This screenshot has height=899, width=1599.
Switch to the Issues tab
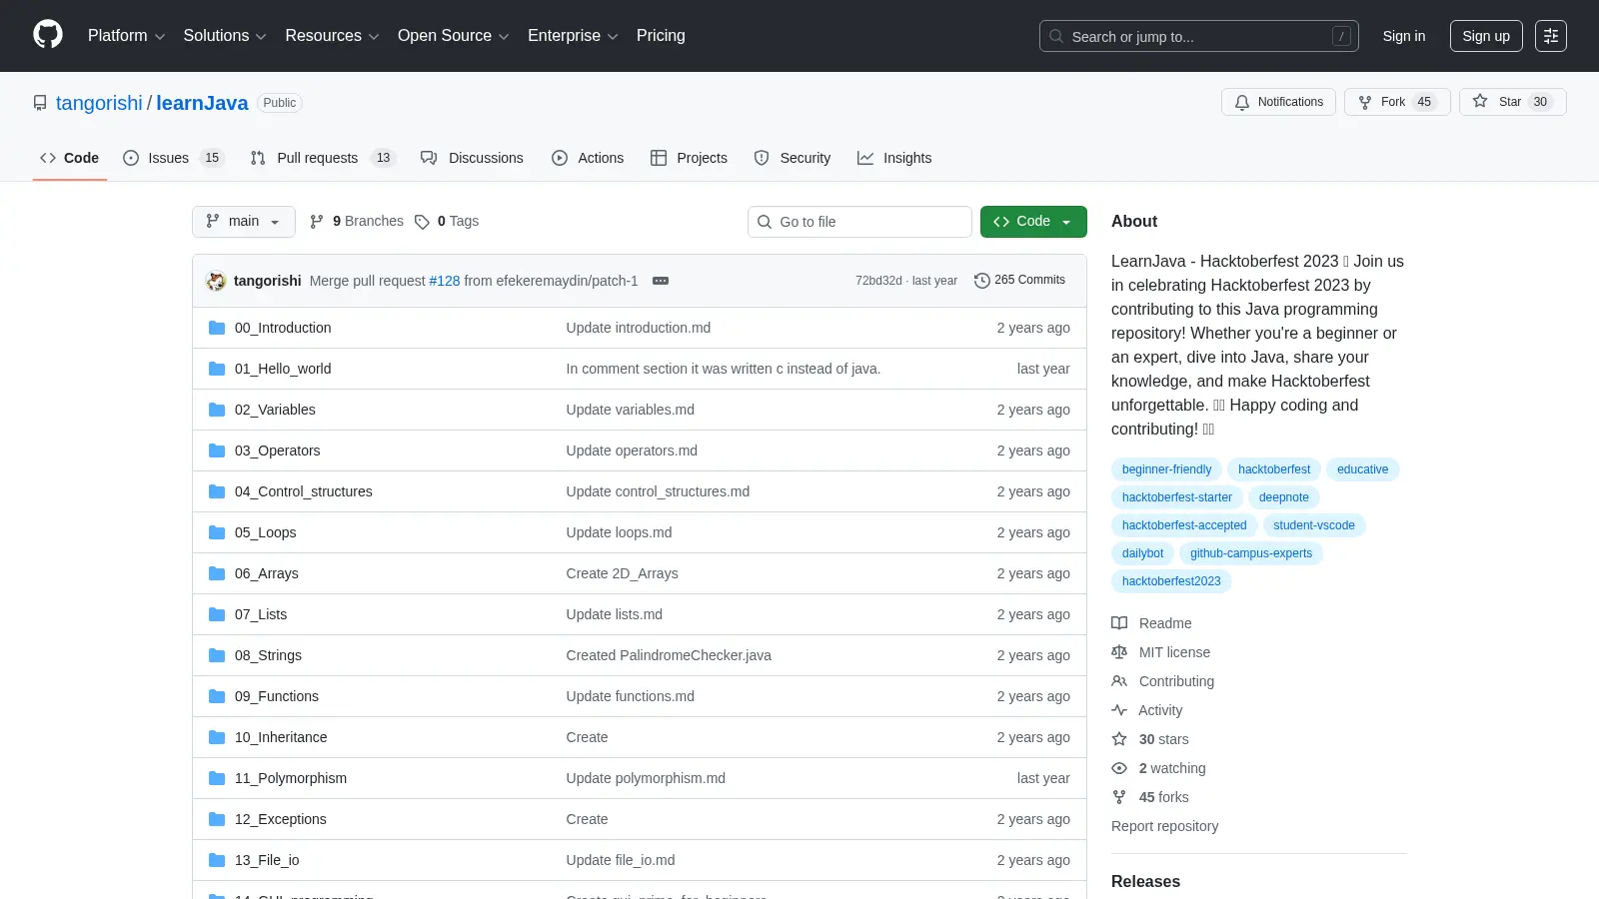point(174,158)
